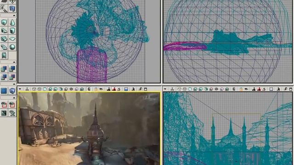This screenshot has width=294, height=165.
Task: Enable Unlit mode in front viewport toolbar
Action: click(190, 89)
